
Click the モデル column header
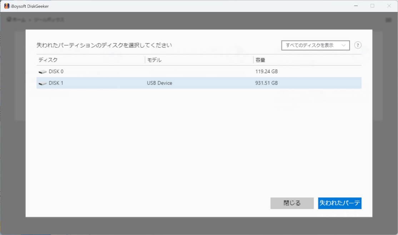[x=154, y=60]
